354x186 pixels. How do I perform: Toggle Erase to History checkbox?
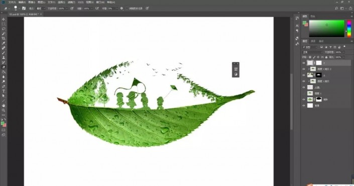click(127, 9)
